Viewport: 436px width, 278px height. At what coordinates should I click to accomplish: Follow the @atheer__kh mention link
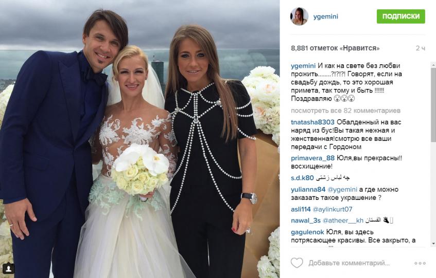tap(343, 220)
